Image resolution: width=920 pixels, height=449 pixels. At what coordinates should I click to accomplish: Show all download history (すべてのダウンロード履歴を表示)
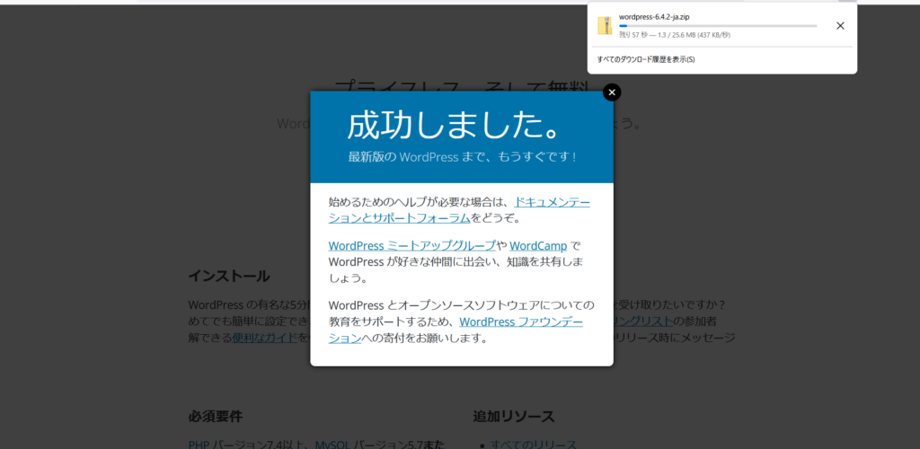click(x=646, y=59)
